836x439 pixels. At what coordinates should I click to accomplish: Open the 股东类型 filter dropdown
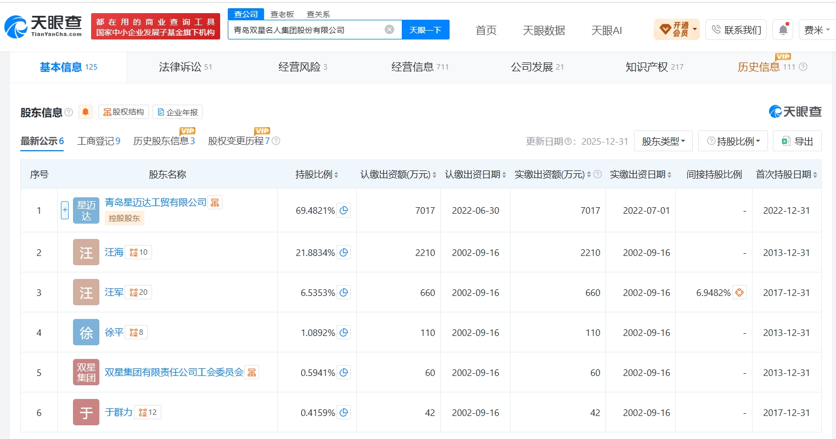pyautogui.click(x=663, y=141)
